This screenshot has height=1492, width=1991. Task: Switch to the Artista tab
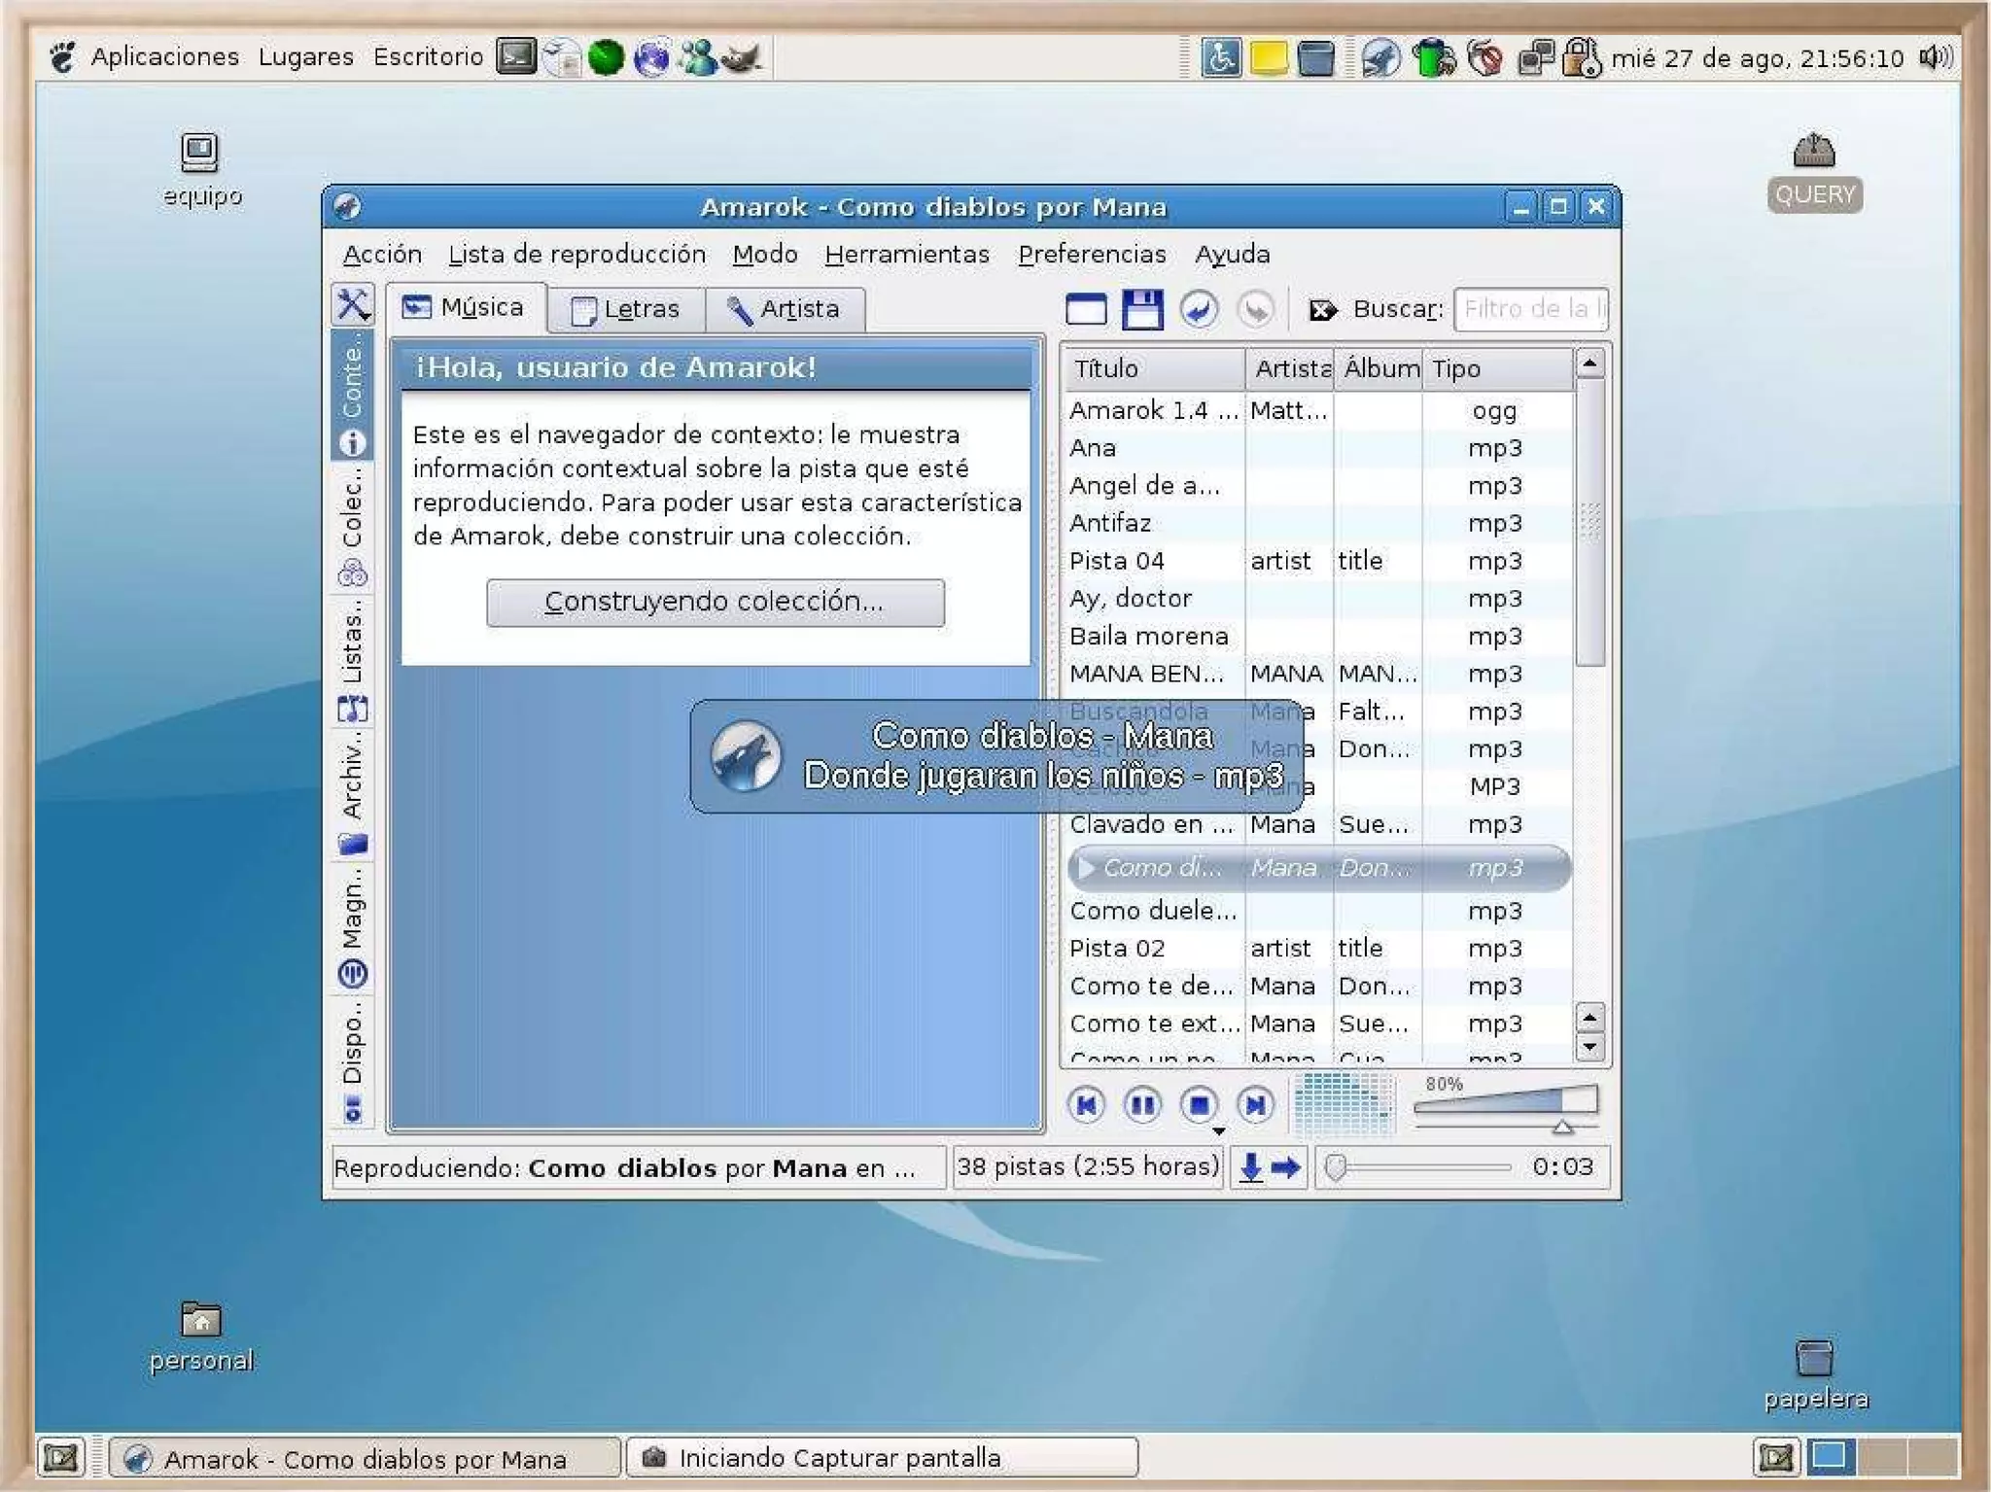tap(785, 310)
